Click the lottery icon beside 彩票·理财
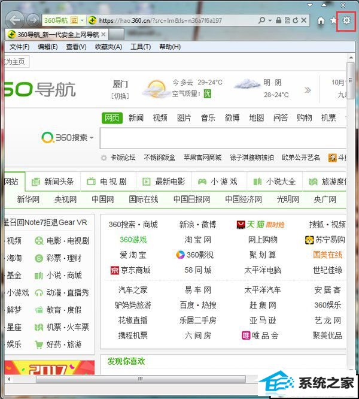The image size is (359, 399). [x=39, y=259]
